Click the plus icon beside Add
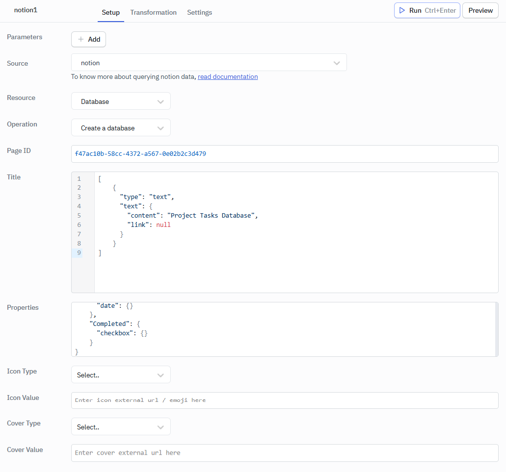The height and width of the screenshot is (472, 506). tap(80, 39)
